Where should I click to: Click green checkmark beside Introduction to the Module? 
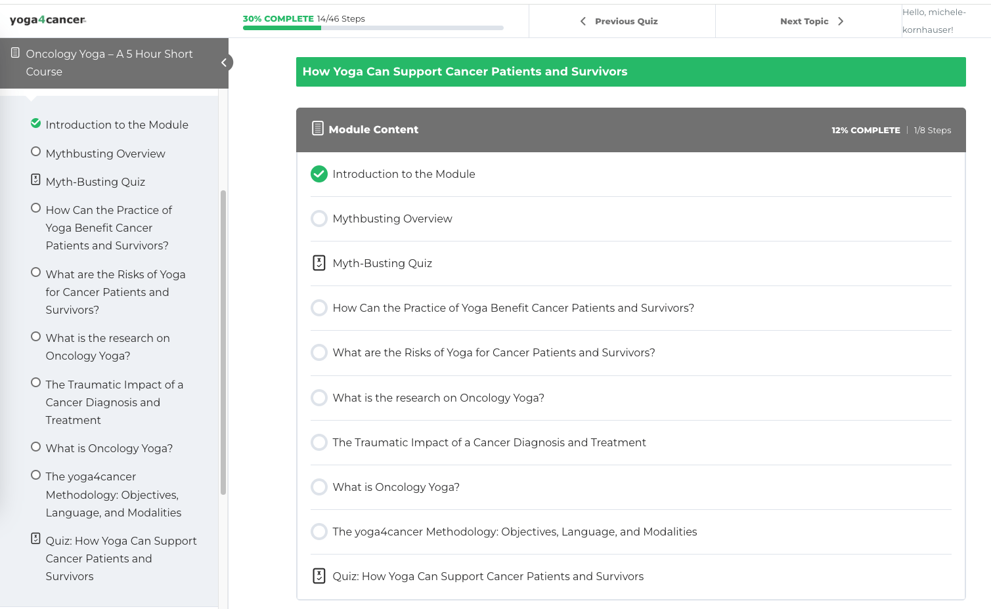tap(319, 174)
